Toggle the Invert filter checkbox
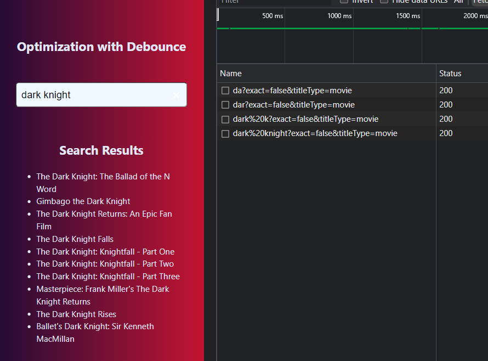The width and height of the screenshot is (488, 361). (x=344, y=1)
